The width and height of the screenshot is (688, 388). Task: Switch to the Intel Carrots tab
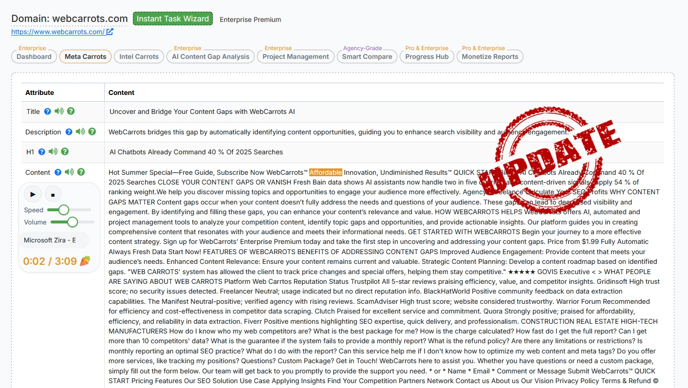point(139,56)
